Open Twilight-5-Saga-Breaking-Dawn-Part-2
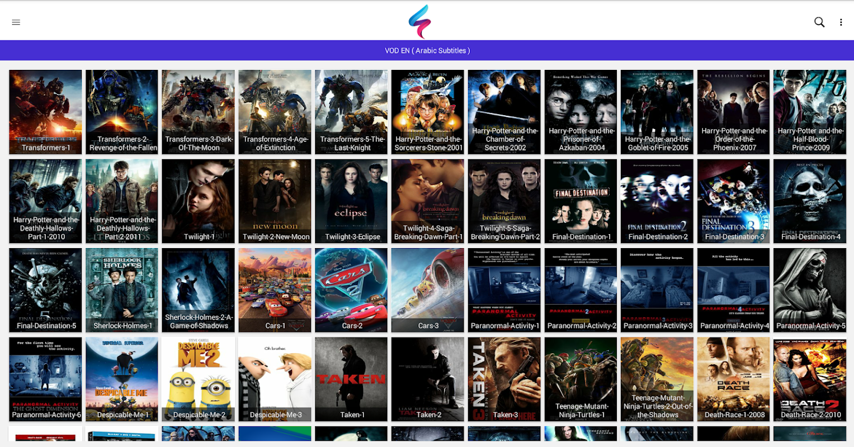Viewport: 854px width, 447px height. click(x=504, y=201)
